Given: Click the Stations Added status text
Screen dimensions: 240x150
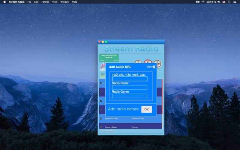Looking at the screenshot, I should point(107,131).
